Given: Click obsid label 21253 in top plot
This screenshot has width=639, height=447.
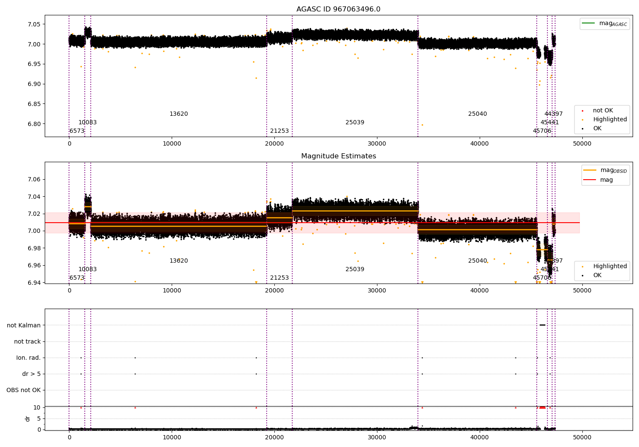Looking at the screenshot, I should 279,131.
